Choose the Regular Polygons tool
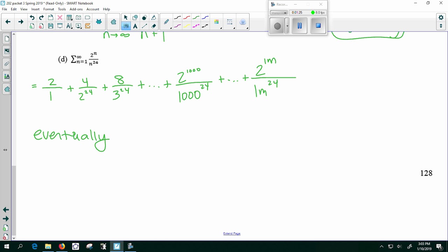 pyautogui.click(x=144, y=17)
